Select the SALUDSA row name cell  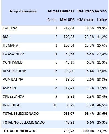(x=10, y=28)
